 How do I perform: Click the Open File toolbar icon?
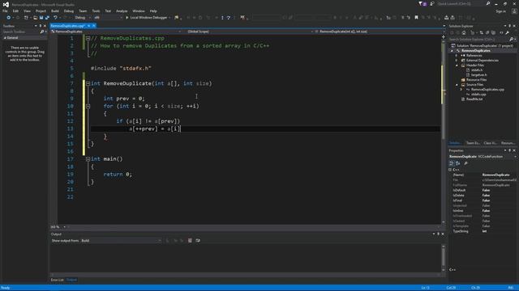click(x=35, y=18)
